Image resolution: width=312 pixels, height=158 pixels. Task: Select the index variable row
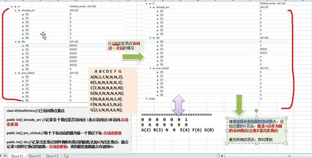[216, 99]
